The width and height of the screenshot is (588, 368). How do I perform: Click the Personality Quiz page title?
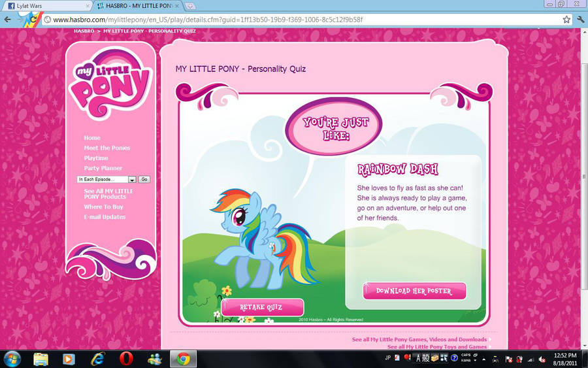[x=240, y=69]
